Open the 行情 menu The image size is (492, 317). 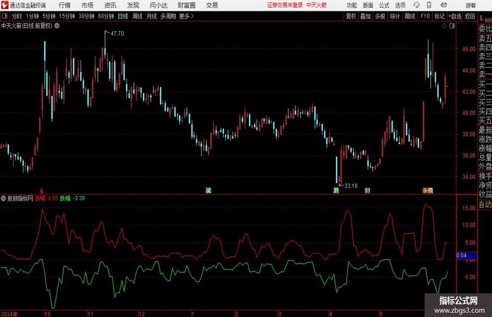(65, 5)
